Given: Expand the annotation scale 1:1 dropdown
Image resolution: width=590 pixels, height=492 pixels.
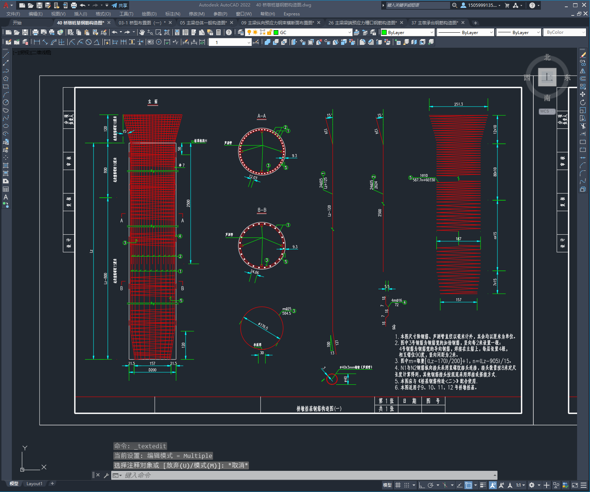Looking at the screenshot, I should 520,485.
